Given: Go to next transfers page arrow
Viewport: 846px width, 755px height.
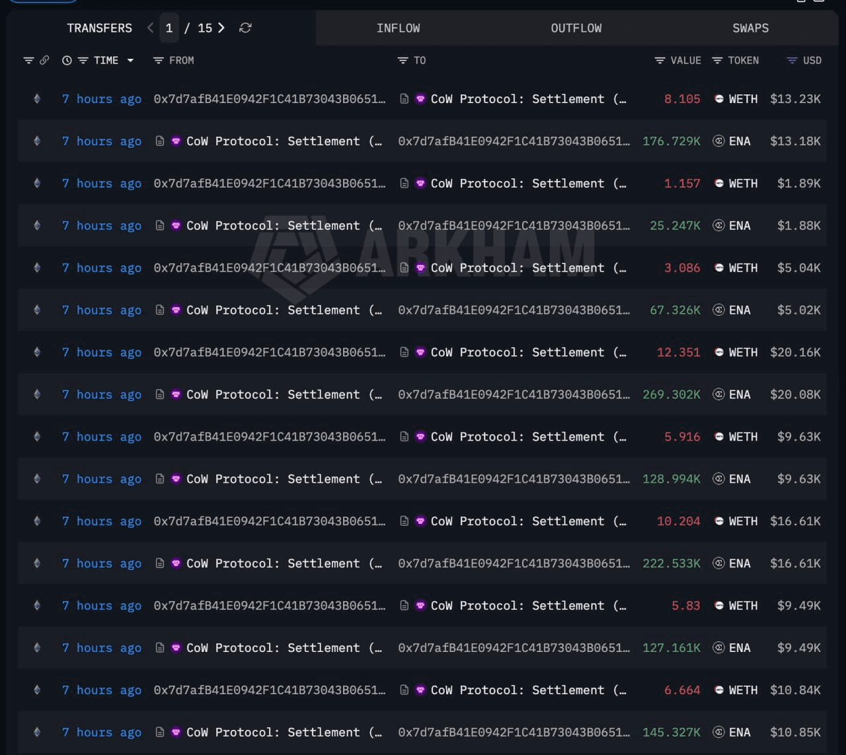Looking at the screenshot, I should (221, 28).
